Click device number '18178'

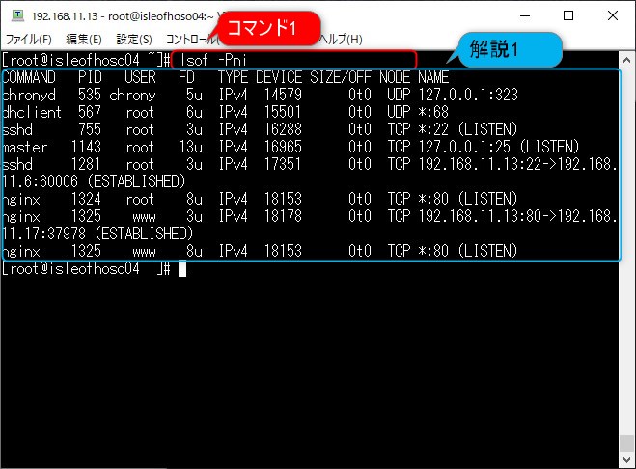pos(283,217)
